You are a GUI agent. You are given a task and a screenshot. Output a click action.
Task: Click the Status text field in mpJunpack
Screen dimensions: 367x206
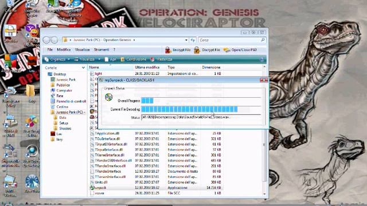(201, 117)
